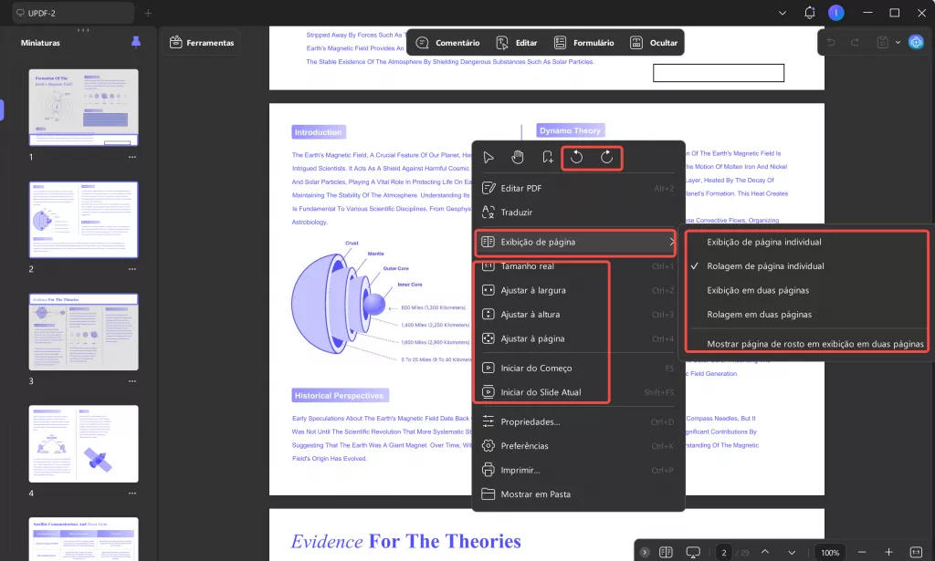
Task: Add a new tab
Action: pos(148,13)
